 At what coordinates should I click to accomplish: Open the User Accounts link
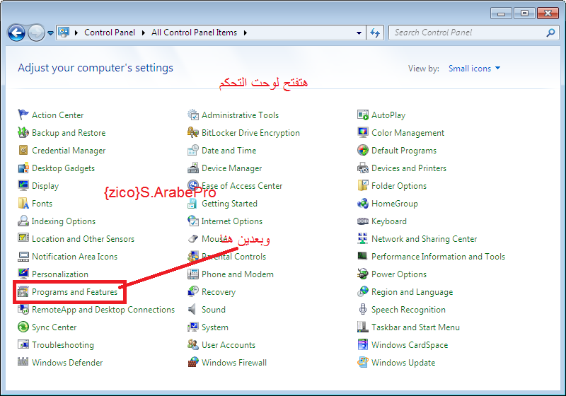228,344
